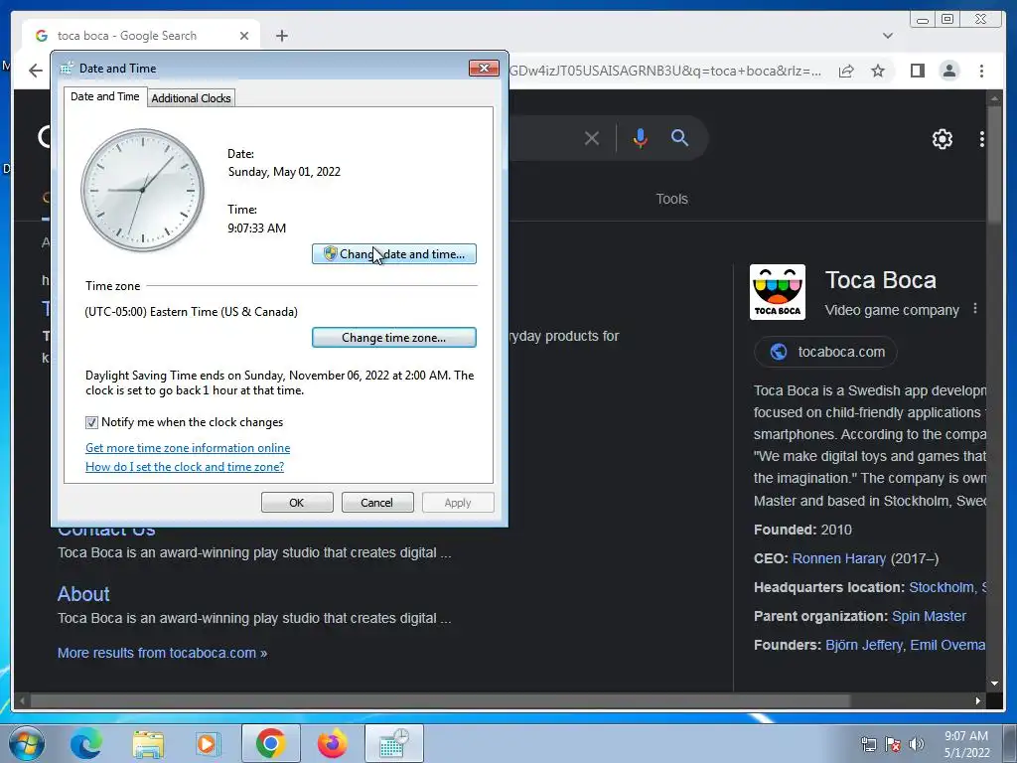This screenshot has height=763, width=1017.
Task: Click Change date and time button
Action: [x=393, y=253]
